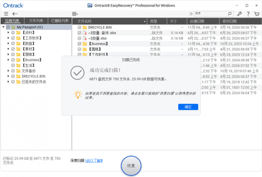Click 已丢失的文件夹 folder icon in tree
Screen dimensions: 262x177
[x=18, y=82]
